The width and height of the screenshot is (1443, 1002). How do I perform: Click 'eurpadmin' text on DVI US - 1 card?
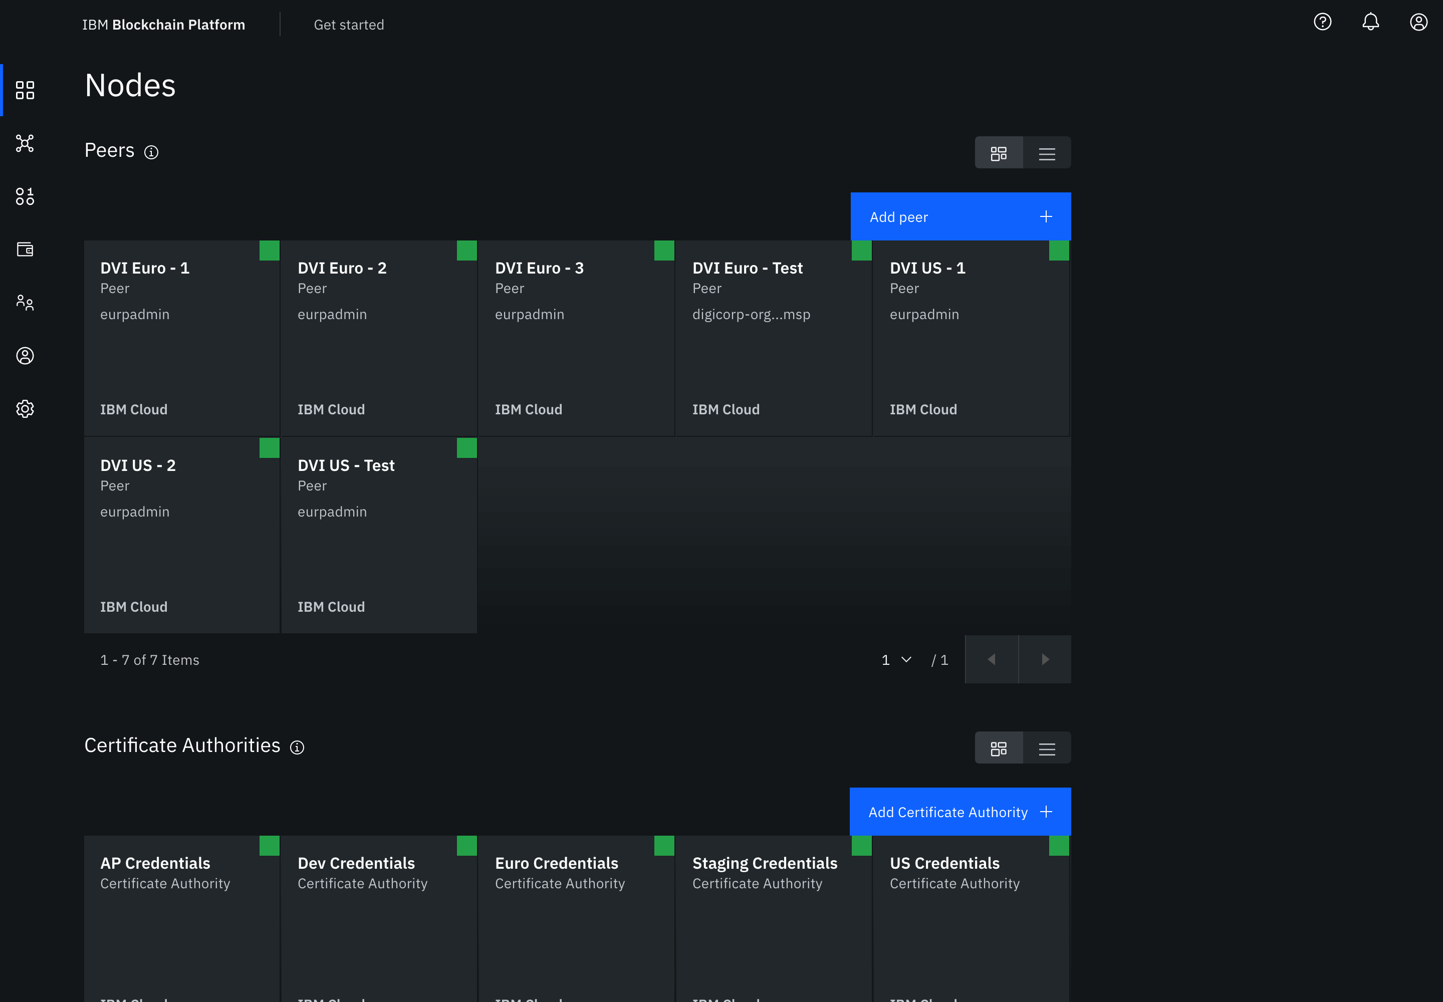[x=924, y=315]
